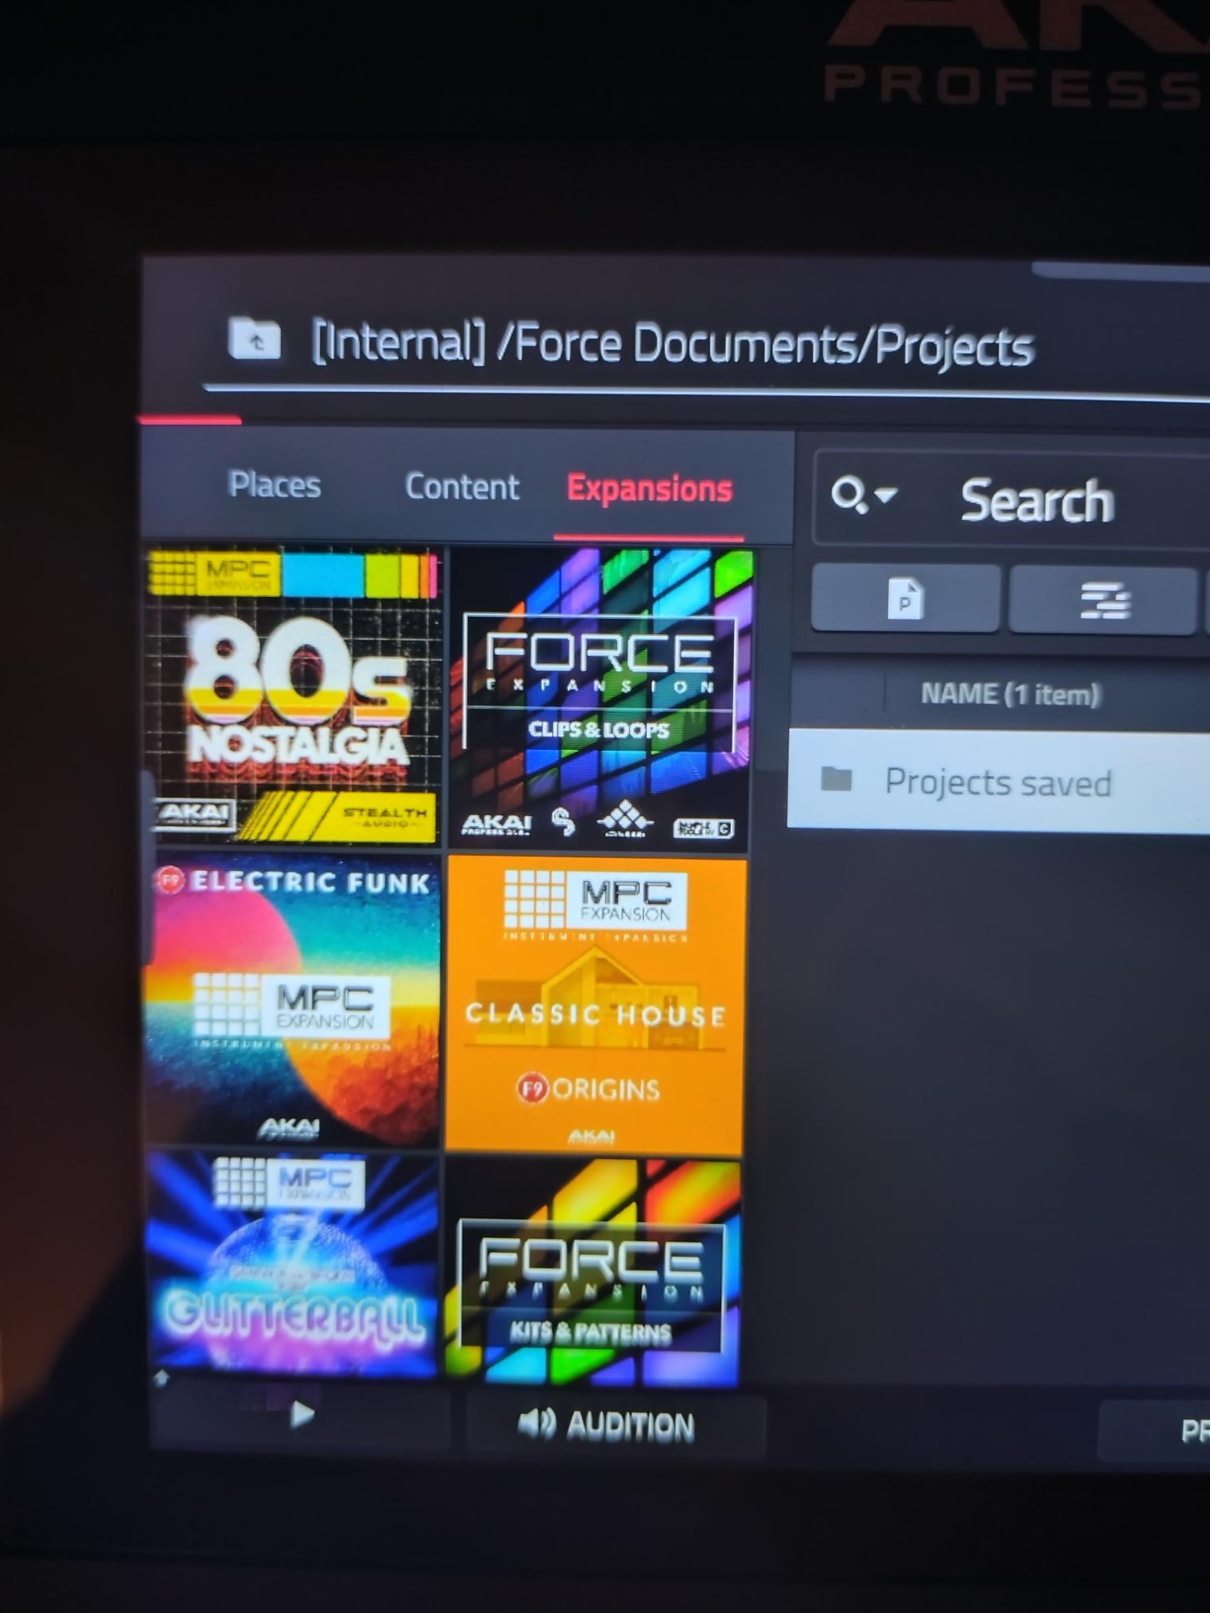Open Force Expansion Kits & Patterns
Screen dimensions: 1210x1613
592,1273
